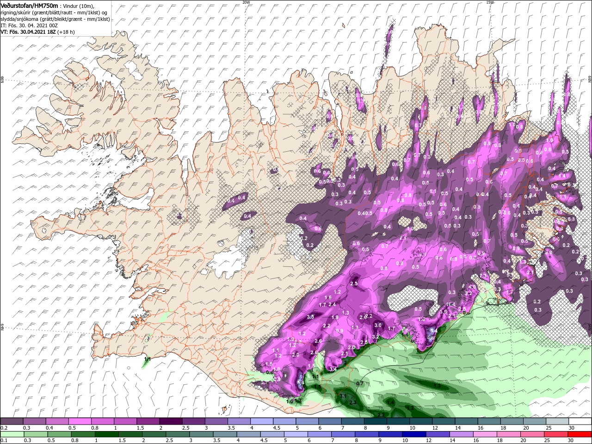Pick the rain-scale pale green swatch between 0.1 and 0.3
Screen dimensions: 592x444
coord(11,434)
